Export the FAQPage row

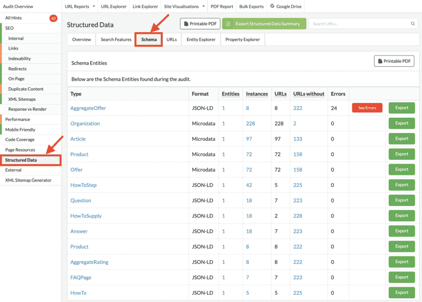[x=401, y=277]
